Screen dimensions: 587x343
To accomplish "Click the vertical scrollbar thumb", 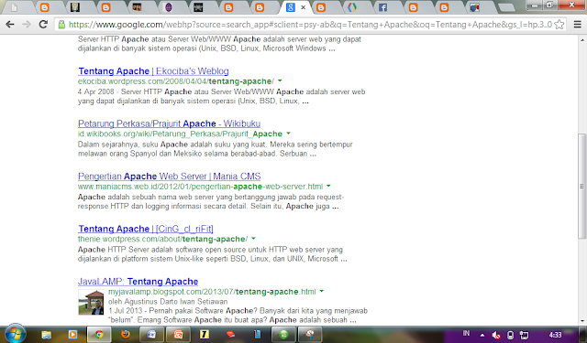I will (x=582, y=187).
